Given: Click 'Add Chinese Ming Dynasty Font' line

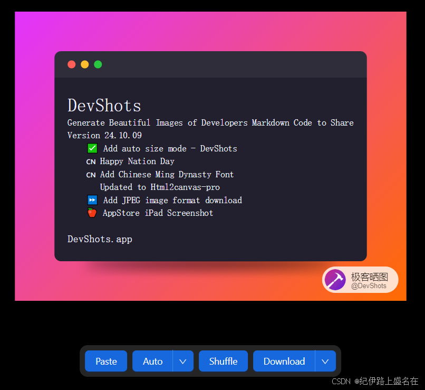Looking at the screenshot, I should point(167,174).
